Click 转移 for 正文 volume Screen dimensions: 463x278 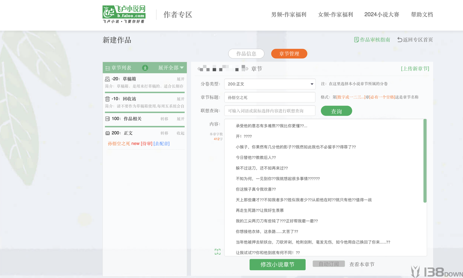pyautogui.click(x=165, y=133)
